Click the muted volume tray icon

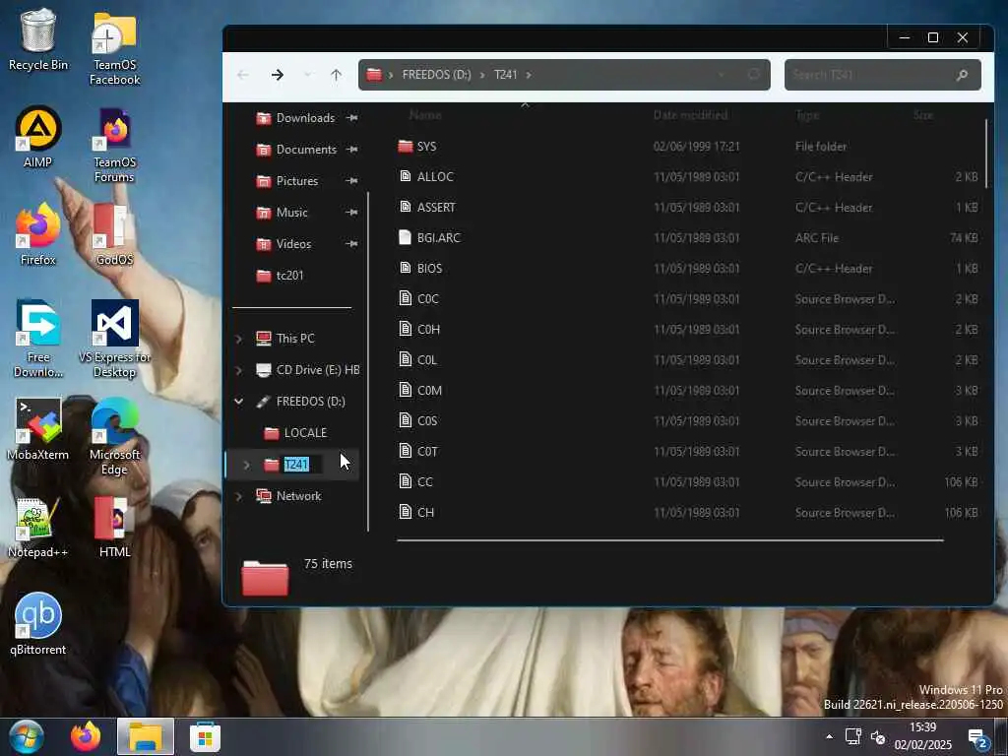[x=878, y=736]
